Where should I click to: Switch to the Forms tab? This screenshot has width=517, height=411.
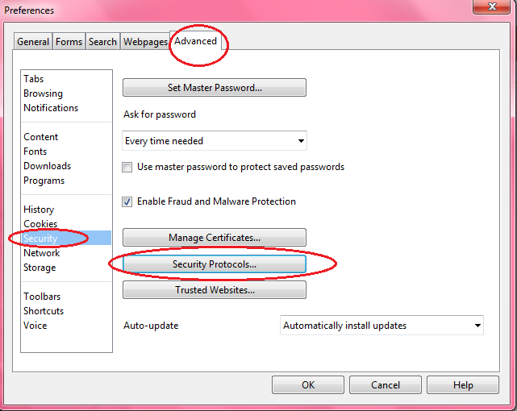point(69,42)
